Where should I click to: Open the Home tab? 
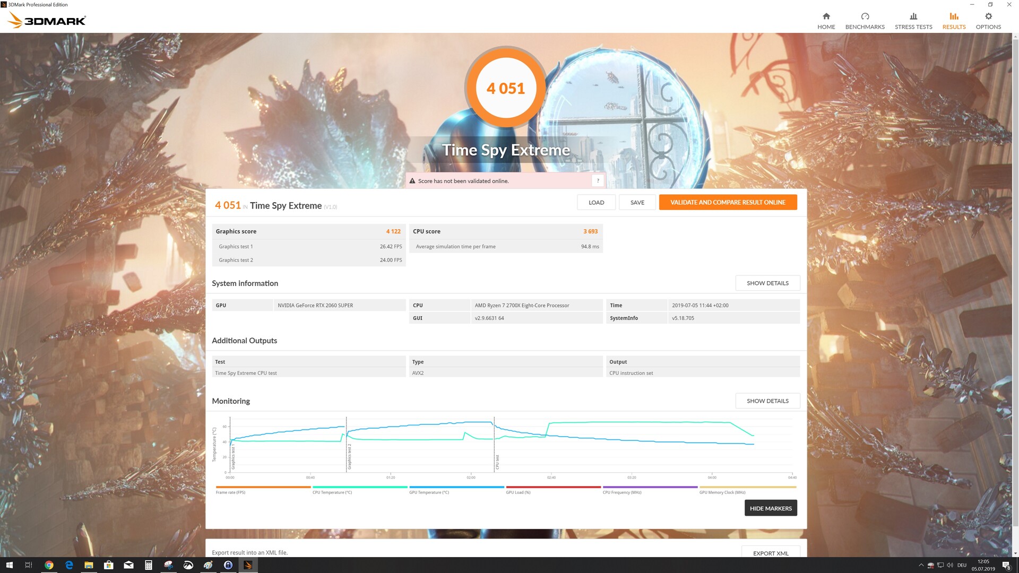[x=826, y=21]
